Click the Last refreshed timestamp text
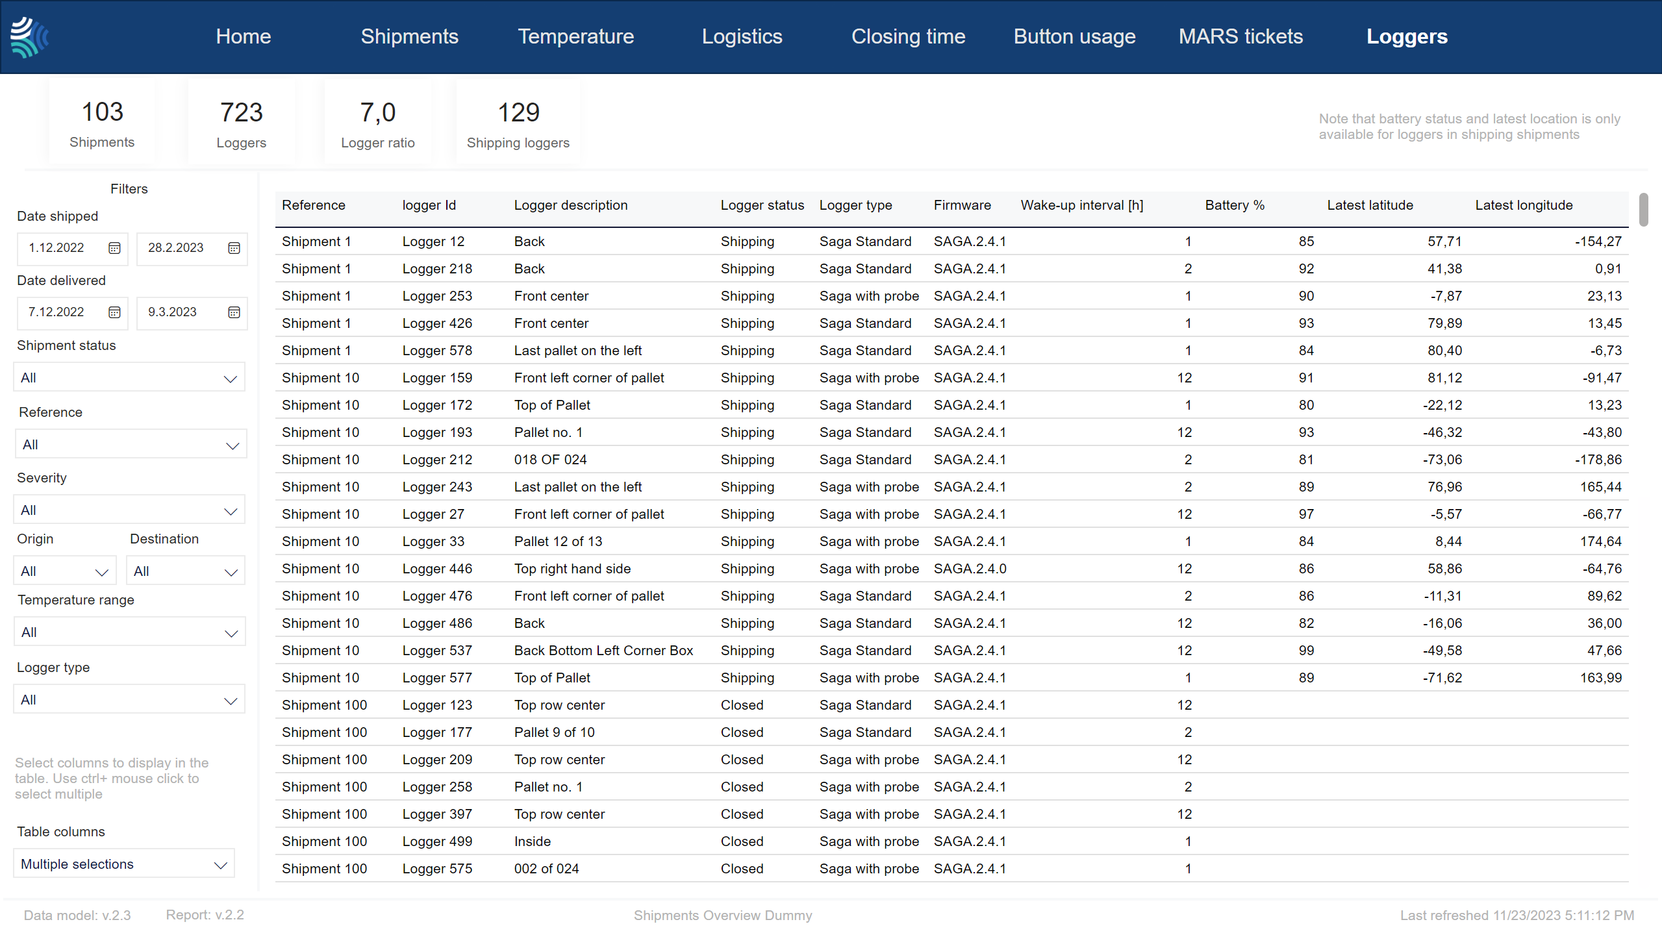 1517,916
